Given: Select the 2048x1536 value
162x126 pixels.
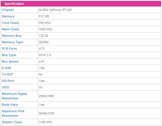Looking at the screenshot, I should (46, 113).
